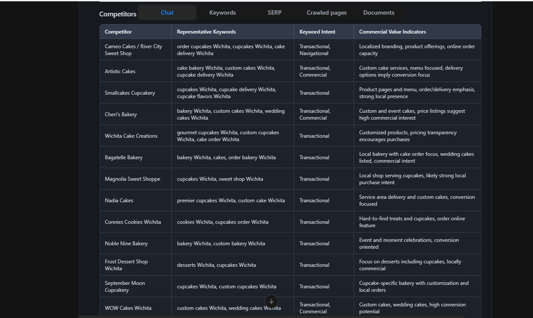Switch to the Crawled pages tab
Screen dimensions: 533x318
[326, 12]
